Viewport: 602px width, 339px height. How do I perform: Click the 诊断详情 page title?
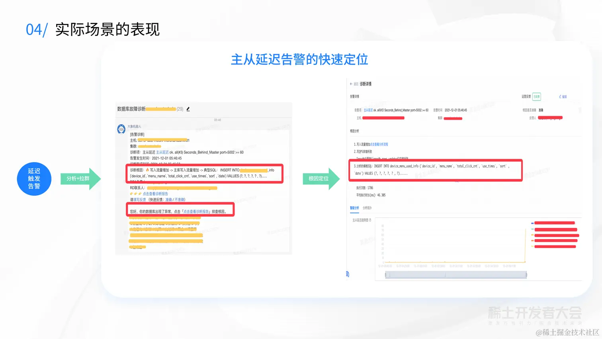click(x=365, y=84)
